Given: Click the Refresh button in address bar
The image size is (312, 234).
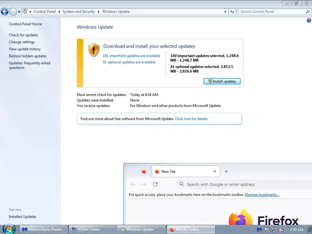Looking at the screenshot, I should (x=232, y=12).
